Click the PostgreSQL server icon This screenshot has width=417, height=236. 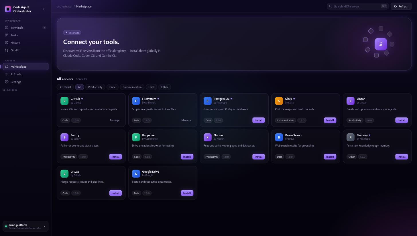pos(207,101)
